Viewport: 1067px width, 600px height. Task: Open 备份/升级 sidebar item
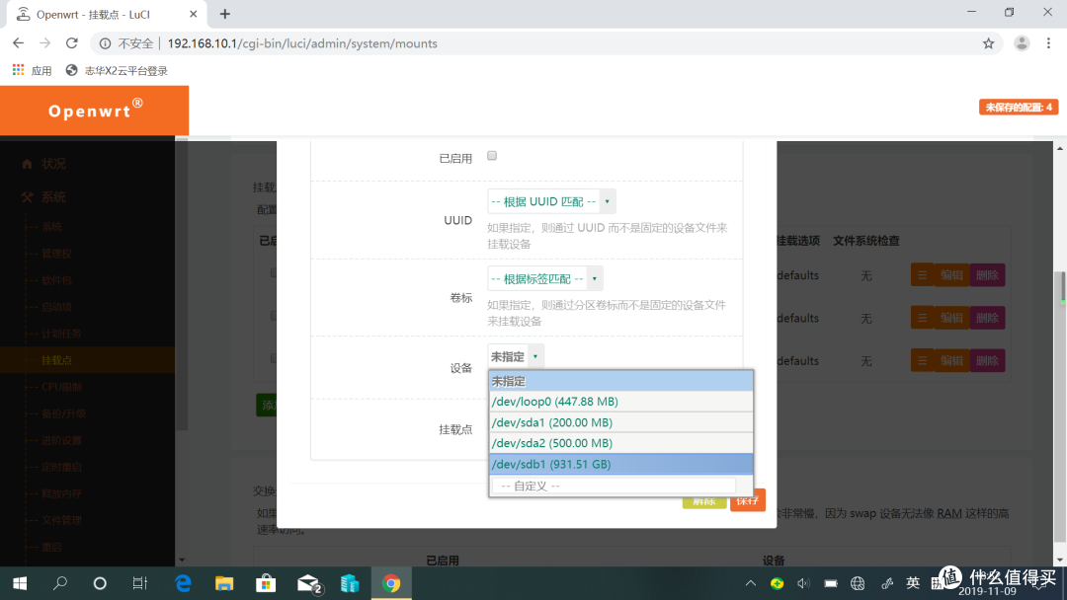coord(63,413)
